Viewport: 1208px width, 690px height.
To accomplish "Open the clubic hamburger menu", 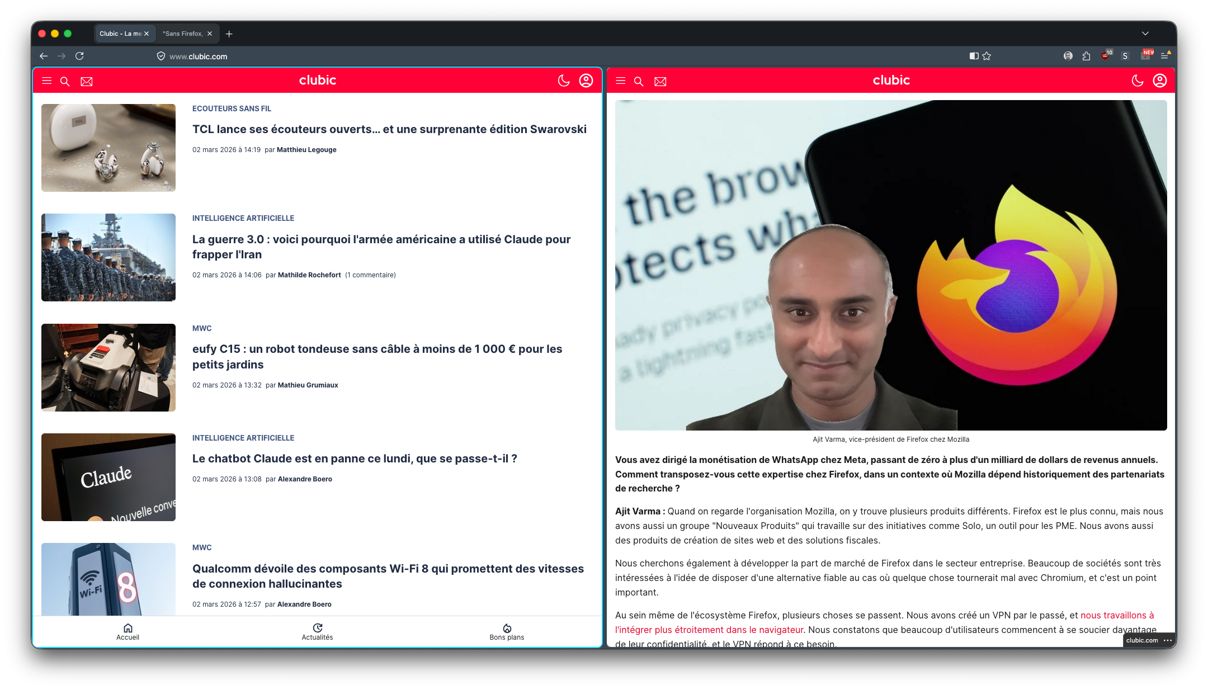I will (x=47, y=81).
